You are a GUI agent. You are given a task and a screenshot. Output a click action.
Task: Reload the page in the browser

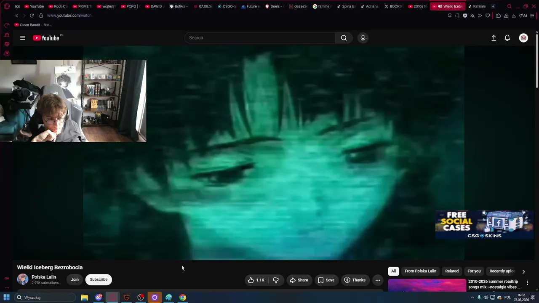(x=32, y=16)
